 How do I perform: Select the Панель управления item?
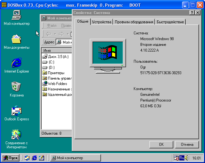point(57,78)
